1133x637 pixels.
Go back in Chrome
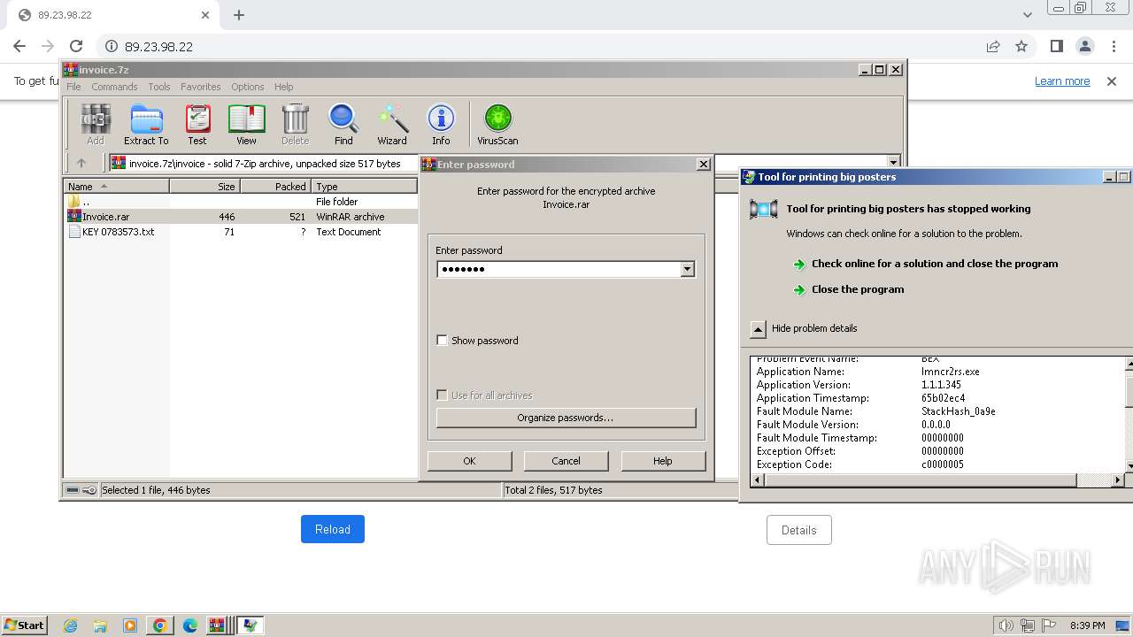(19, 46)
